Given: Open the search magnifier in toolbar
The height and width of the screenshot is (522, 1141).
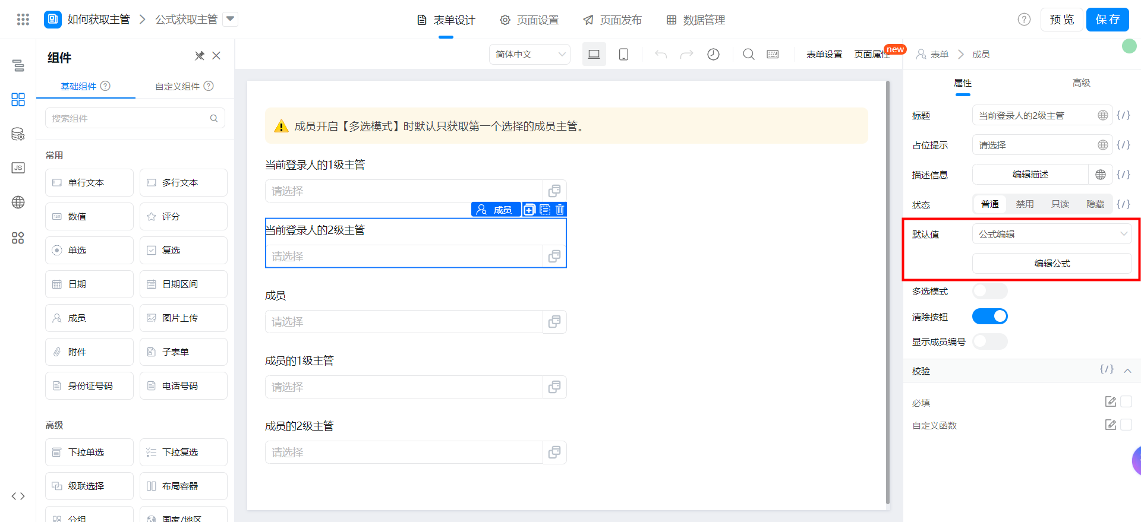Looking at the screenshot, I should [x=749, y=54].
